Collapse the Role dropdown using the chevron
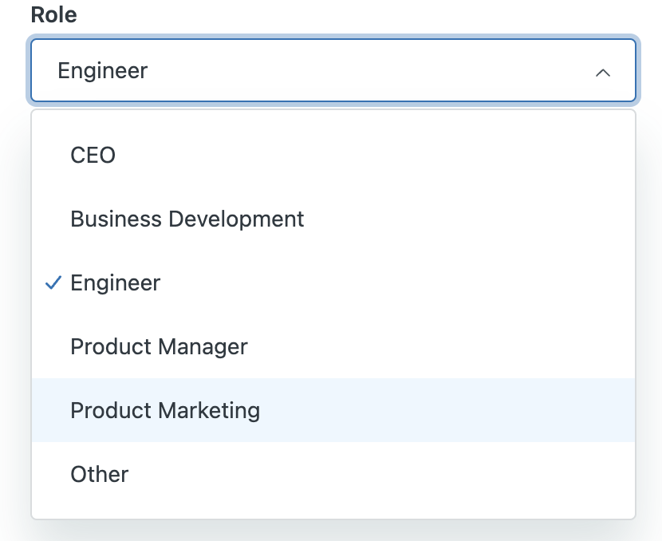This screenshot has height=541, width=662. pyautogui.click(x=603, y=73)
